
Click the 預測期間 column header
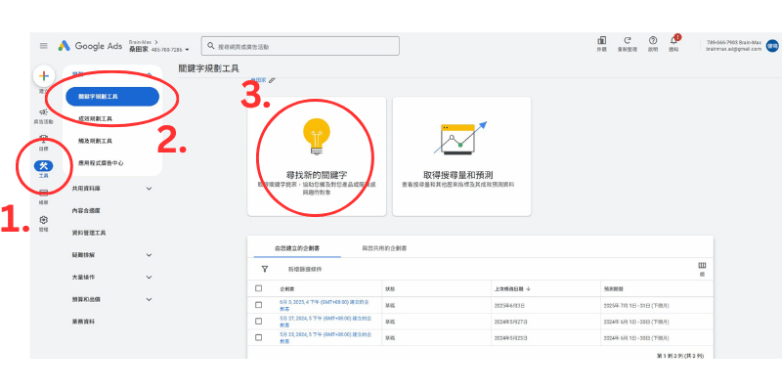613,288
